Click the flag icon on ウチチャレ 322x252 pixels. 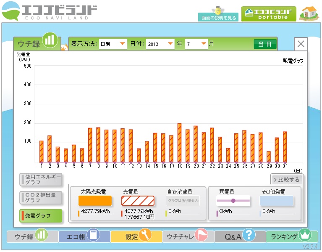[x=201, y=235]
